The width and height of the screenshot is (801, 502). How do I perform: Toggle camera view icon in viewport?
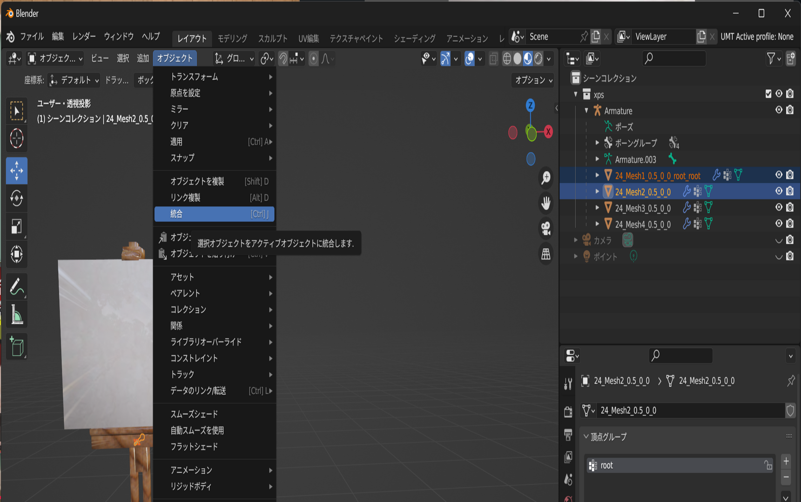click(x=546, y=228)
